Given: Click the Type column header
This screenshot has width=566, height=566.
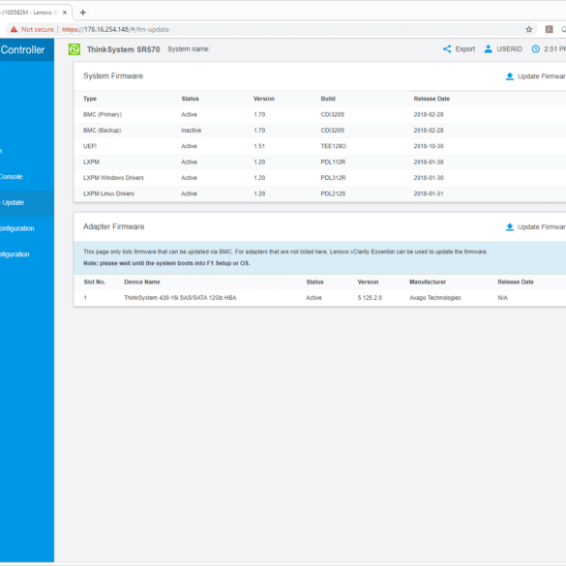Looking at the screenshot, I should [90, 99].
